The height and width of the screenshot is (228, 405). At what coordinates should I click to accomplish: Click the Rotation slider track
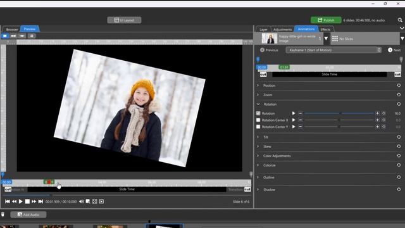pos(339,113)
